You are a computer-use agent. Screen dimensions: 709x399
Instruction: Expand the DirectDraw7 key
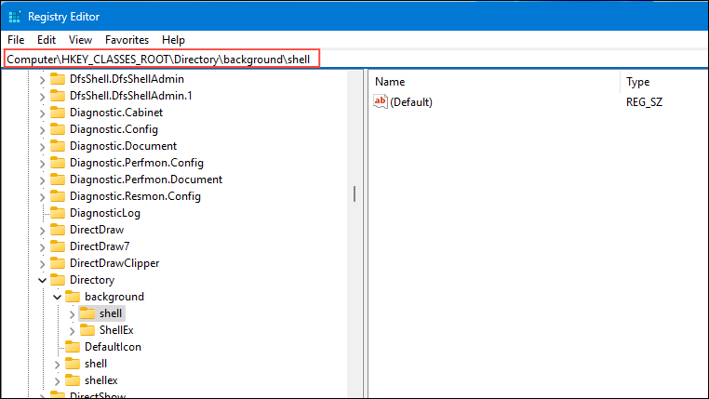pyautogui.click(x=42, y=247)
